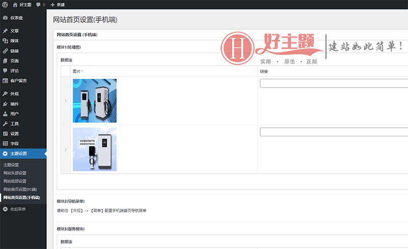The image size is (408, 249).
Task: Select 网站首页设置(手机端) submenu link
Action: (x=21, y=198)
